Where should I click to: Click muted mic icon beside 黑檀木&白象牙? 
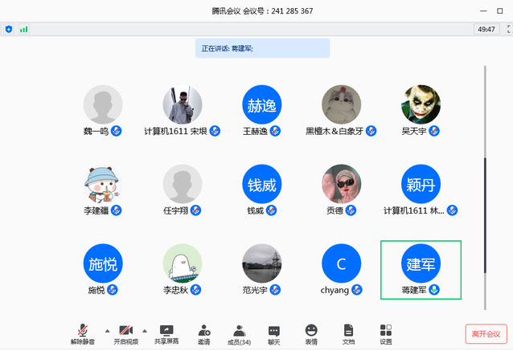coord(371,131)
